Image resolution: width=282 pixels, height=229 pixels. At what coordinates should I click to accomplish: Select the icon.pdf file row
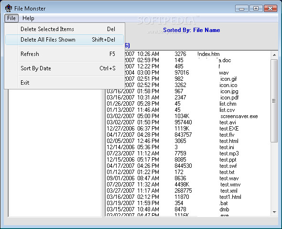pos(188,98)
